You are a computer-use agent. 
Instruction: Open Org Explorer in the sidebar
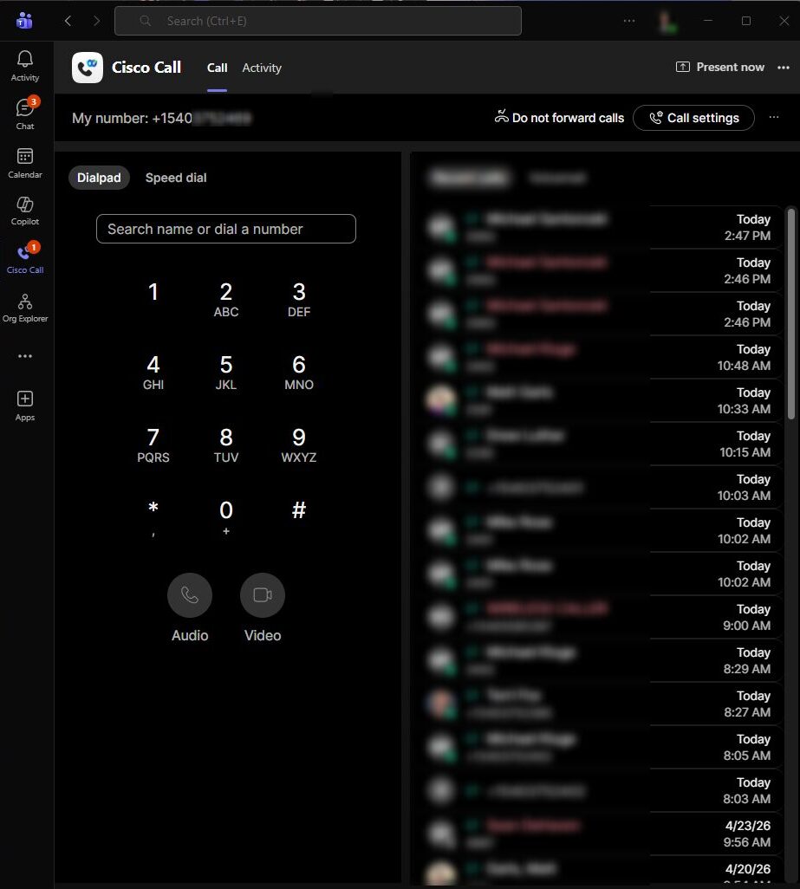click(x=25, y=308)
